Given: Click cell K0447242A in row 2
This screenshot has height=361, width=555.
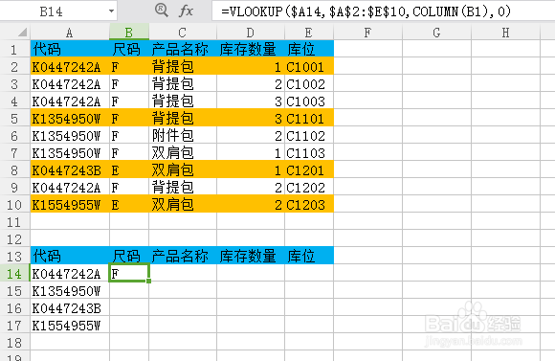Looking at the screenshot, I should [x=70, y=66].
